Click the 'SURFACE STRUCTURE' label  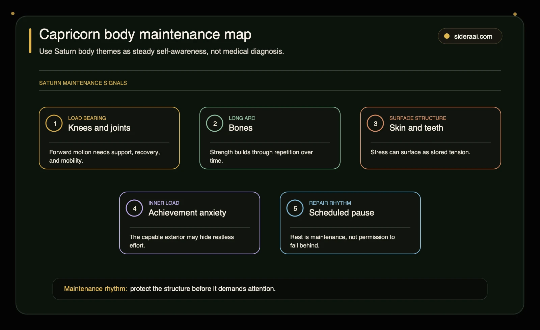(x=418, y=118)
